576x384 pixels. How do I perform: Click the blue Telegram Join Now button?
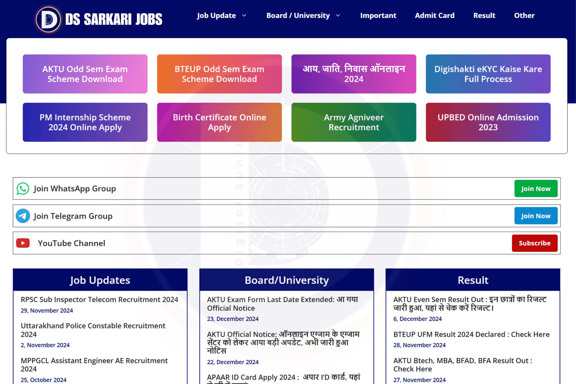[x=536, y=216]
